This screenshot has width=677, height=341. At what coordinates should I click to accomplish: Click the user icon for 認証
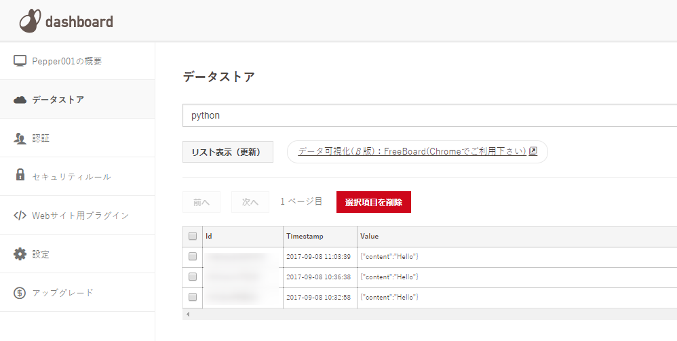20,138
